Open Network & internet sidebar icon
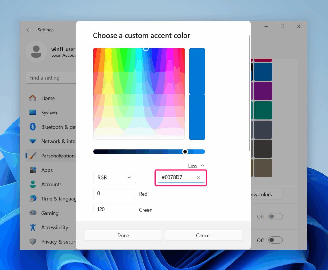Screen dimensions: 328x270 (33, 141)
